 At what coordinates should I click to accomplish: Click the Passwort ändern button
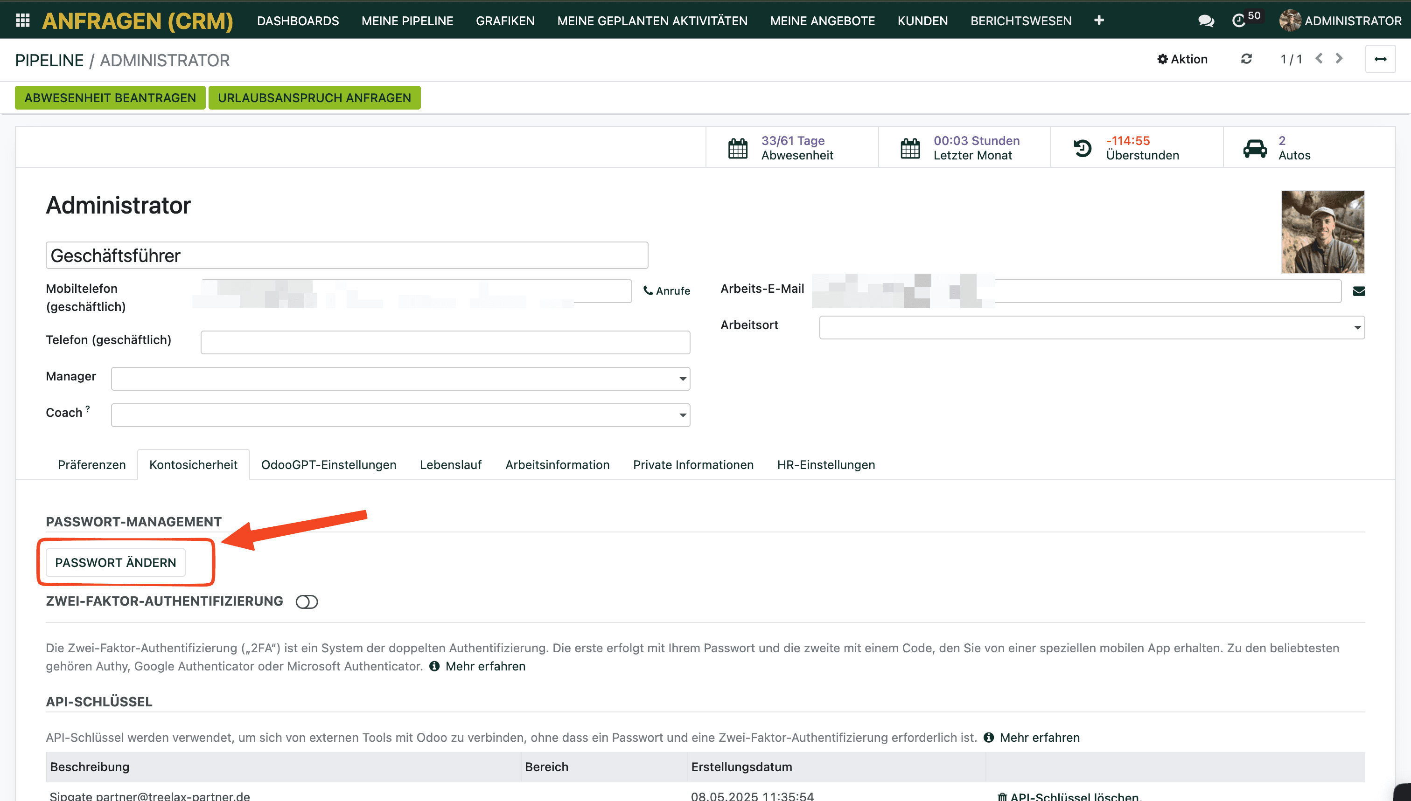point(115,562)
